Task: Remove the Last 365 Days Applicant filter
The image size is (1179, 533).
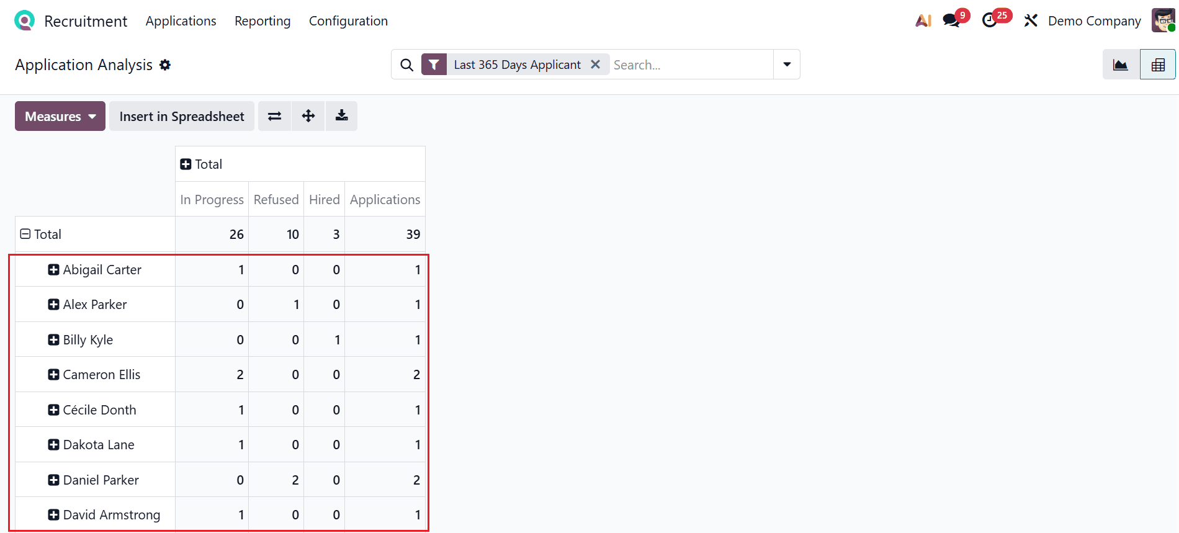Action: [x=595, y=64]
